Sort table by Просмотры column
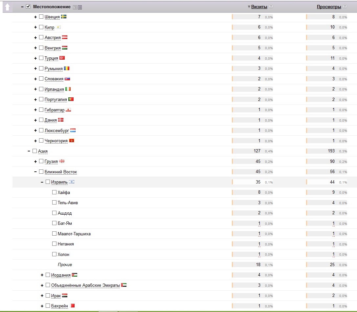Screen dimensions: 357x312 [329, 7]
